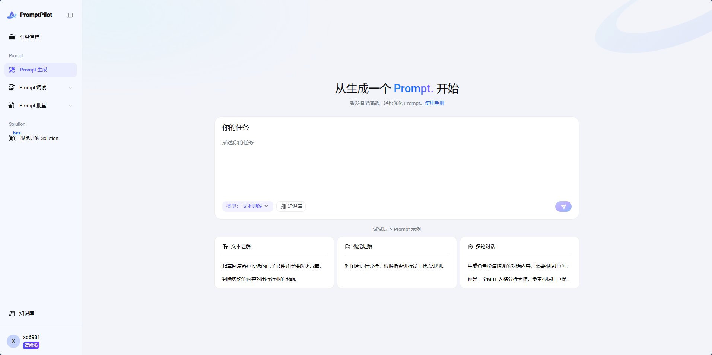This screenshot has height=355, width=712.
Task: Open 任务管理 menu item
Action: click(x=41, y=37)
